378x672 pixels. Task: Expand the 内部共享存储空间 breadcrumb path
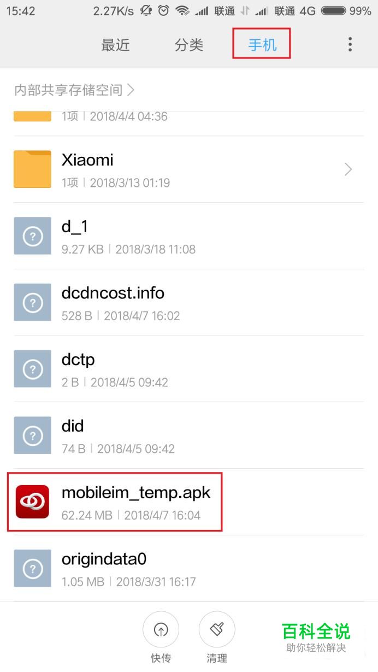pyautogui.click(x=74, y=90)
